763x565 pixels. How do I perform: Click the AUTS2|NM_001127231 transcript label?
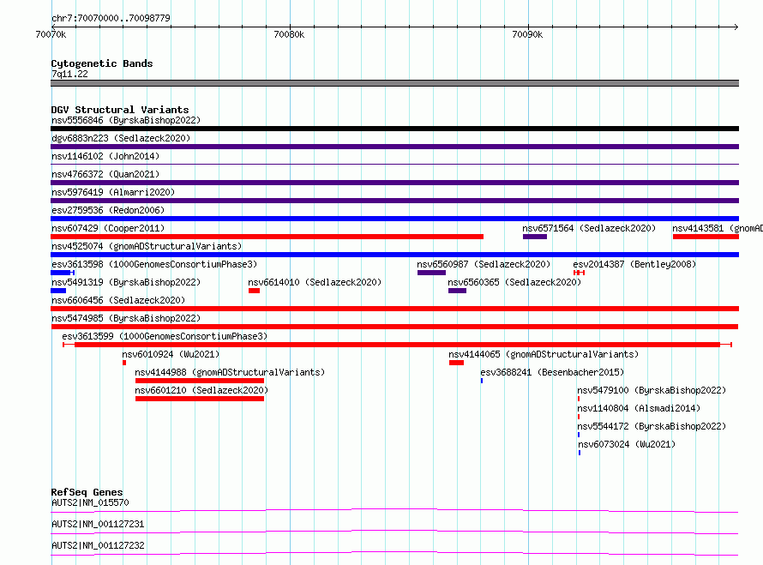click(x=98, y=524)
